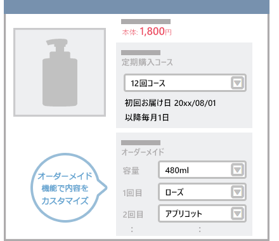Click the 1回目 label
The image size is (279, 241).
pos(132,193)
